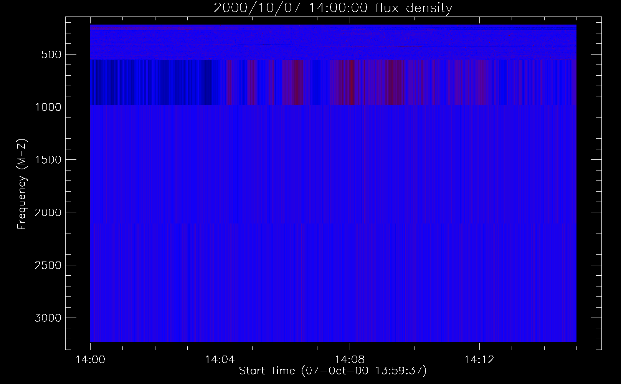Click the 500 frequency tick label
This screenshot has width=621, height=384.
(51, 55)
